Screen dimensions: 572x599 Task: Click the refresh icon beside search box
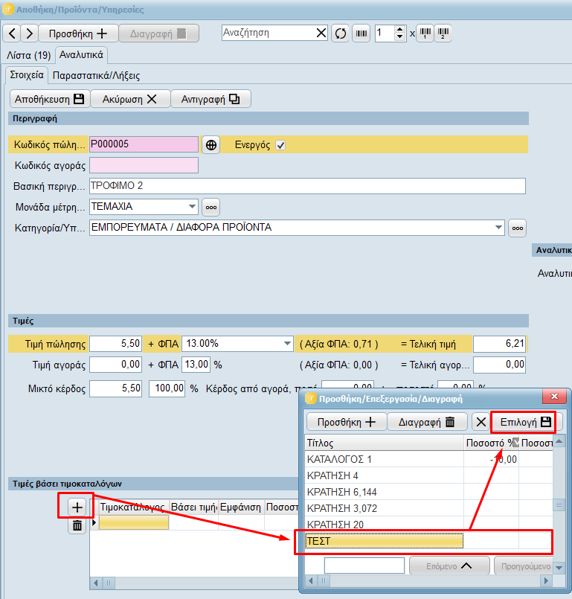tap(340, 33)
